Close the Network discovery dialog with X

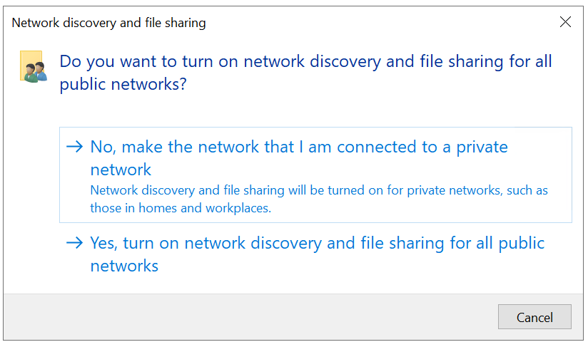pos(565,22)
